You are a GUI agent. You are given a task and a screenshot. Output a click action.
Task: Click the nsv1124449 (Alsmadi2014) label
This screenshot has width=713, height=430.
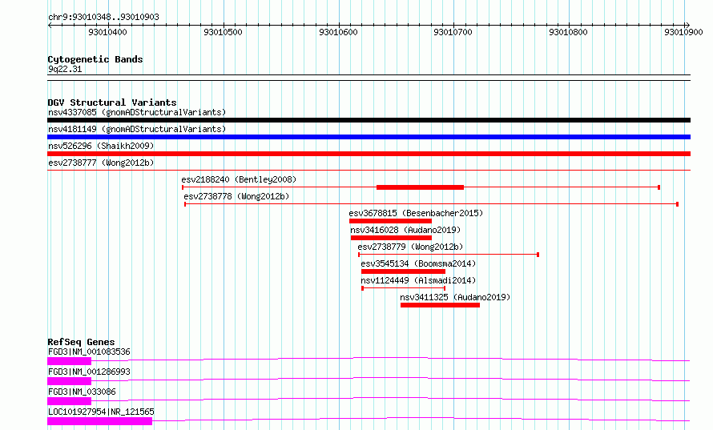click(x=418, y=280)
